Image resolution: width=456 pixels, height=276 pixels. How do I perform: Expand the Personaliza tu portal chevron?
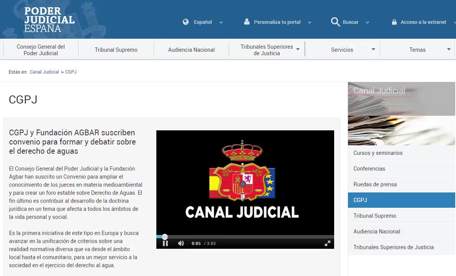pyautogui.click(x=310, y=22)
